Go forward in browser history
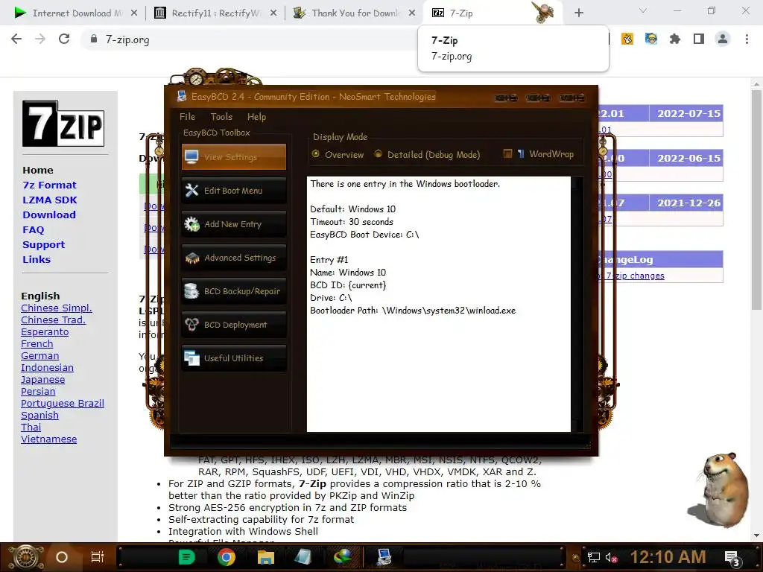 pos(40,39)
